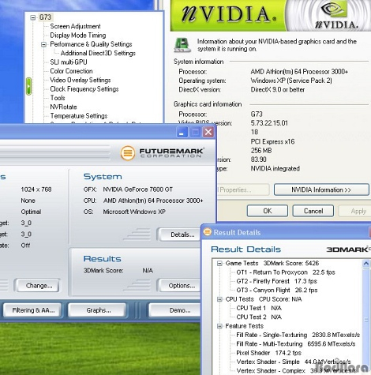
Task: Select Clock Frequency Settings
Action: [x=84, y=89]
